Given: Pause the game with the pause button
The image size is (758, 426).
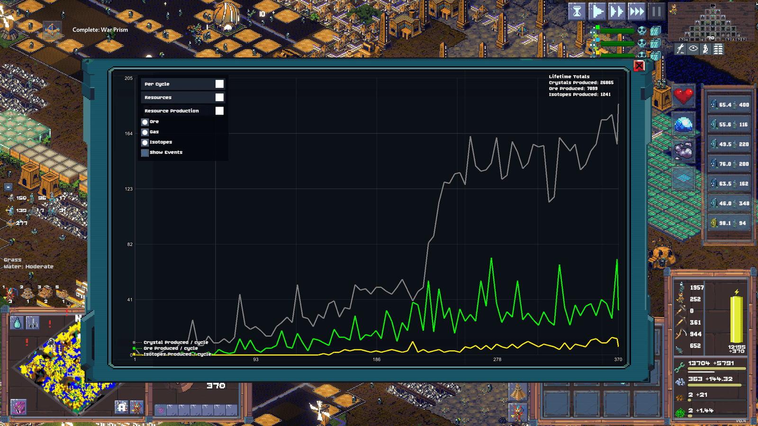Looking at the screenshot, I should coord(656,11).
